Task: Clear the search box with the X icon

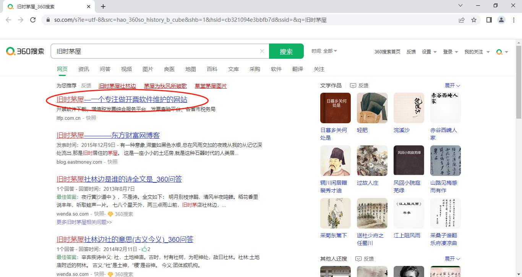Action: [x=262, y=51]
